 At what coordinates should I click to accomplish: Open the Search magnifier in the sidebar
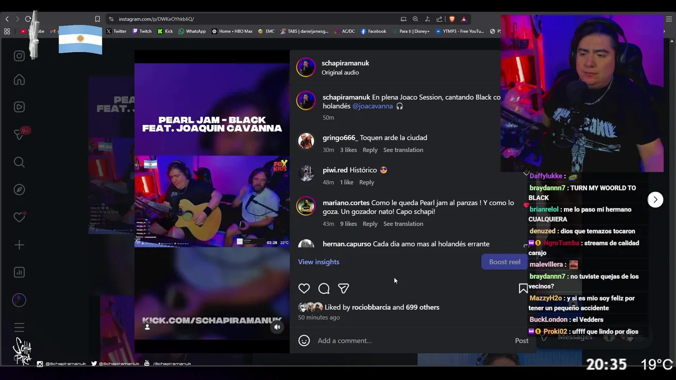click(x=19, y=162)
